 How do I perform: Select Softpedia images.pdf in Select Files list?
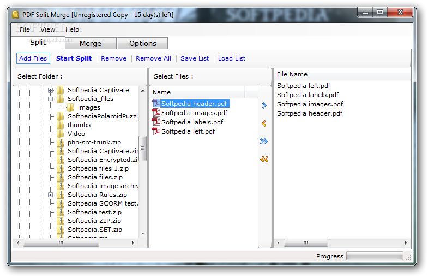coord(194,112)
